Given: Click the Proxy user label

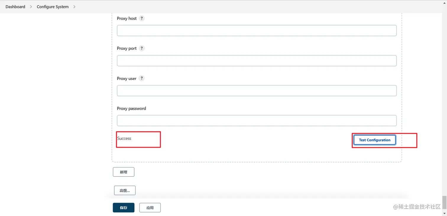Looking at the screenshot, I should coord(127,78).
